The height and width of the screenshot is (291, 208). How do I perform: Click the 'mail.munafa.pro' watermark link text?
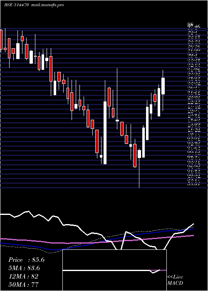(47, 5)
